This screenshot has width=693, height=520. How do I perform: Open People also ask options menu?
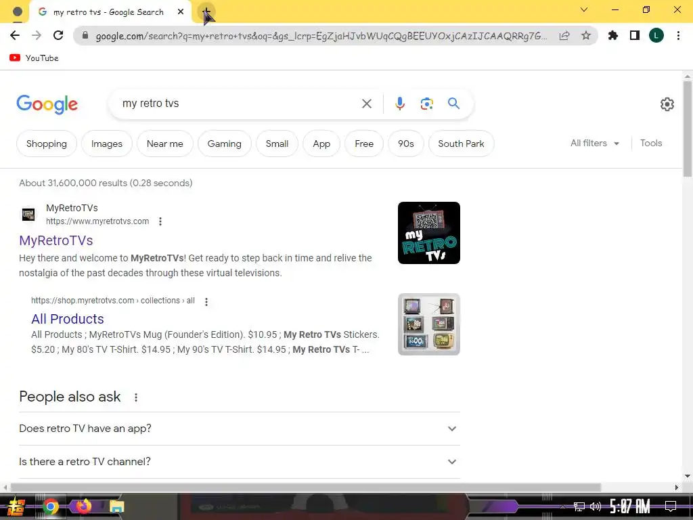pos(136,397)
